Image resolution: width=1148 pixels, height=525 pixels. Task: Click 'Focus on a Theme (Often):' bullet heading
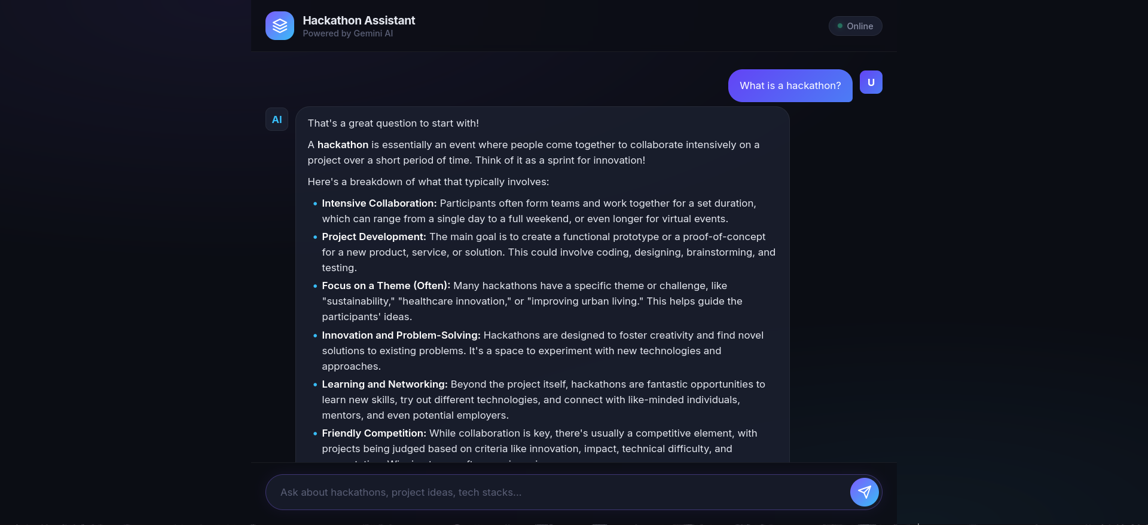[x=386, y=286]
